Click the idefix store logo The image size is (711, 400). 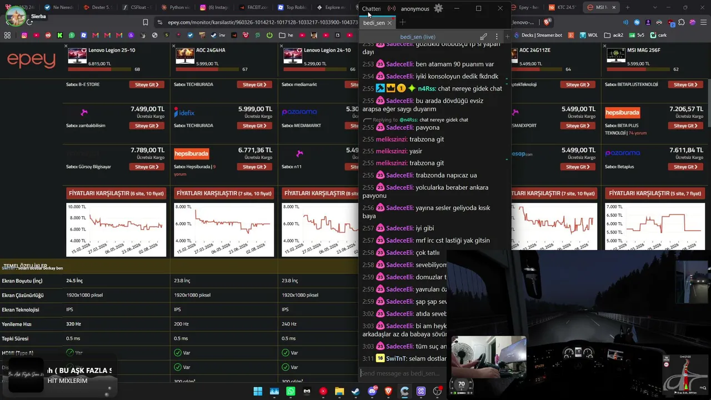pyautogui.click(x=184, y=113)
